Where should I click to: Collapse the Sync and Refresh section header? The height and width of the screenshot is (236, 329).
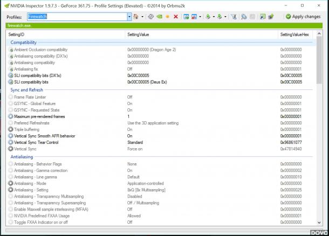point(27,90)
